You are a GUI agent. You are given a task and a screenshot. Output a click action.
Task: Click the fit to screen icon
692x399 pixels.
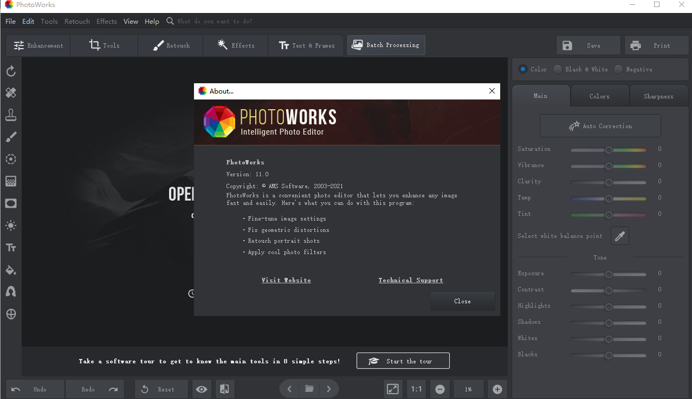click(x=392, y=389)
